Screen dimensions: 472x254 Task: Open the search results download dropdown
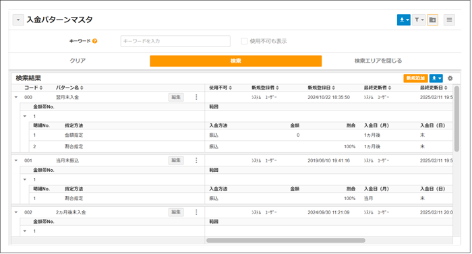tap(436, 78)
